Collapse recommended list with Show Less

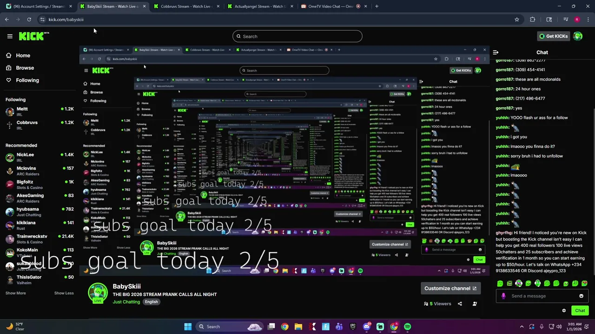tap(64, 293)
